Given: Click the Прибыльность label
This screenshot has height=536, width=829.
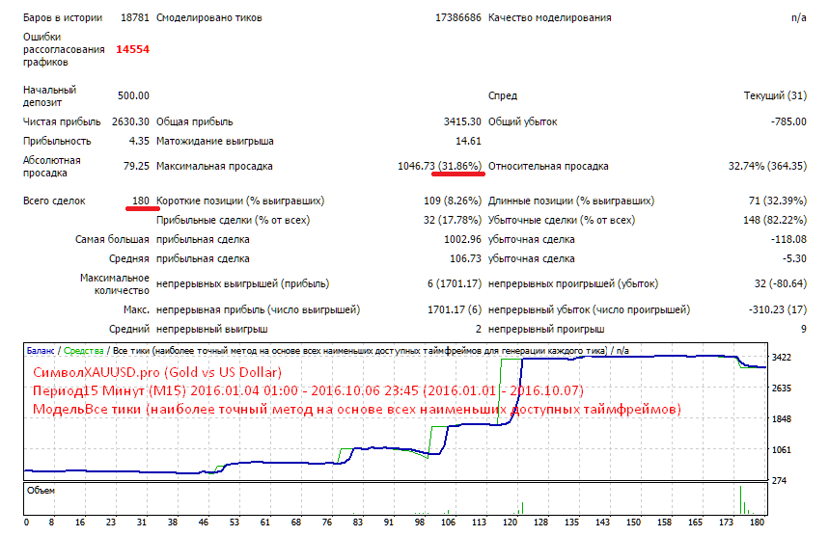Looking at the screenshot, I should click(x=57, y=141).
